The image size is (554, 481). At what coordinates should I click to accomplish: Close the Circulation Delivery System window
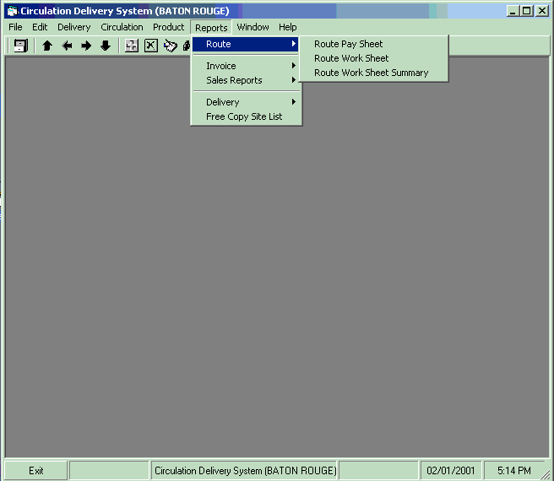[541, 11]
